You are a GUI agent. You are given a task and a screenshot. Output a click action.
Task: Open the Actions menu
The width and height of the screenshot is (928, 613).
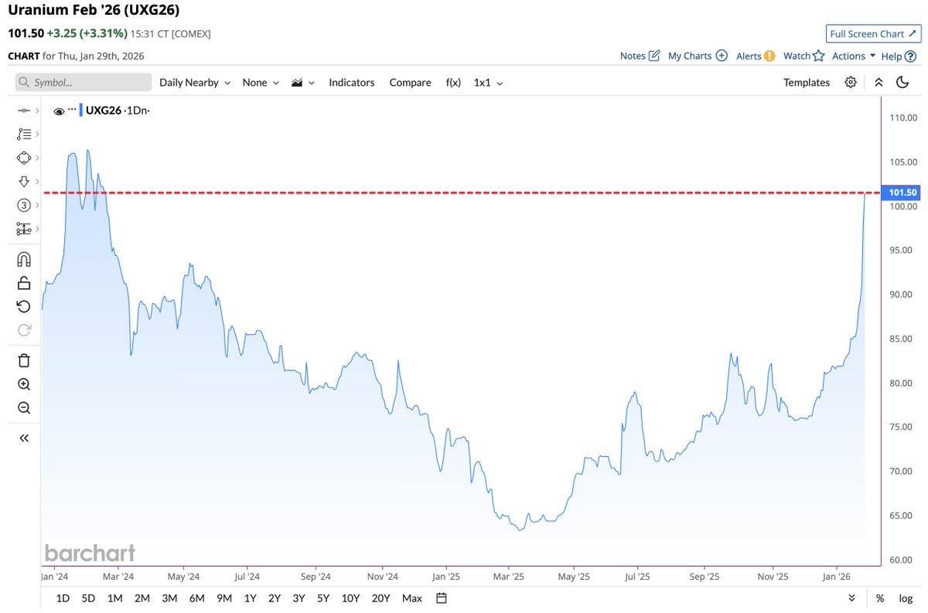[848, 55]
